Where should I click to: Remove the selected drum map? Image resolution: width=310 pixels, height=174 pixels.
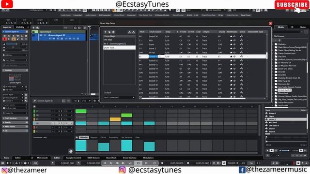(113, 32)
